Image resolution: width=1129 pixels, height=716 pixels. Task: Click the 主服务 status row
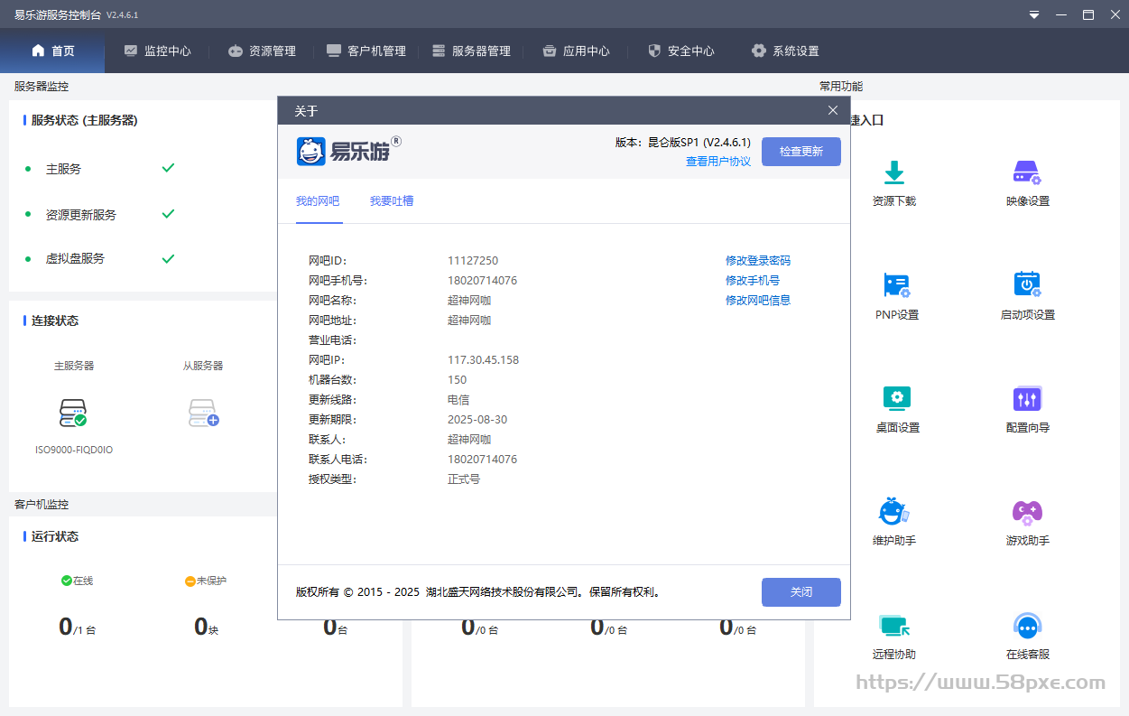pyautogui.click(x=99, y=169)
